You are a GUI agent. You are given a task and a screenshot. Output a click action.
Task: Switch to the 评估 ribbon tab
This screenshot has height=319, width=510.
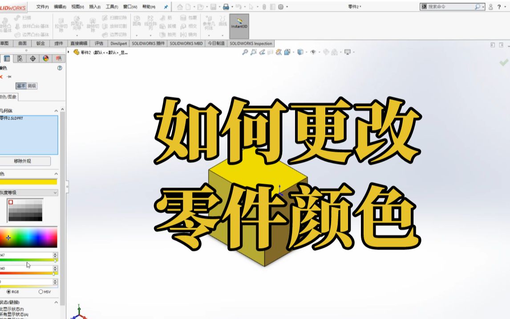[98, 43]
